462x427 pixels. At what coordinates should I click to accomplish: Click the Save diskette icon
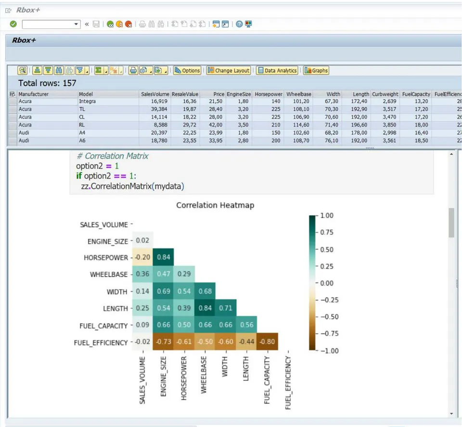[x=96, y=24]
